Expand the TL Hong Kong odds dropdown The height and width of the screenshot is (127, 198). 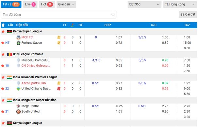(180, 5)
